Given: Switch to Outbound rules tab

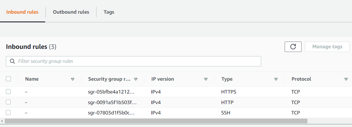Looking at the screenshot, I should (x=71, y=12).
